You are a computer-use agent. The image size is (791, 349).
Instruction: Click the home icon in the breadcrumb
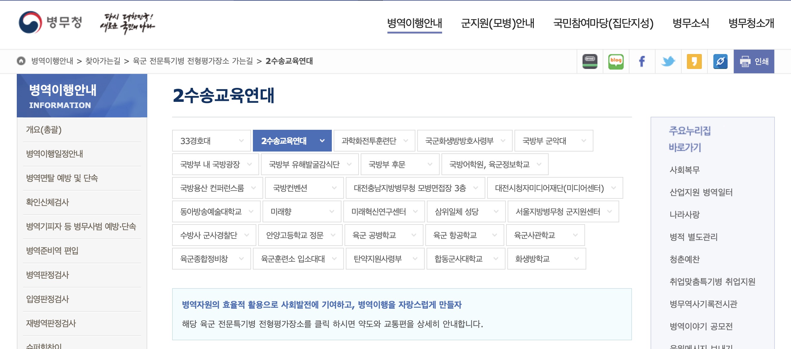(x=21, y=61)
